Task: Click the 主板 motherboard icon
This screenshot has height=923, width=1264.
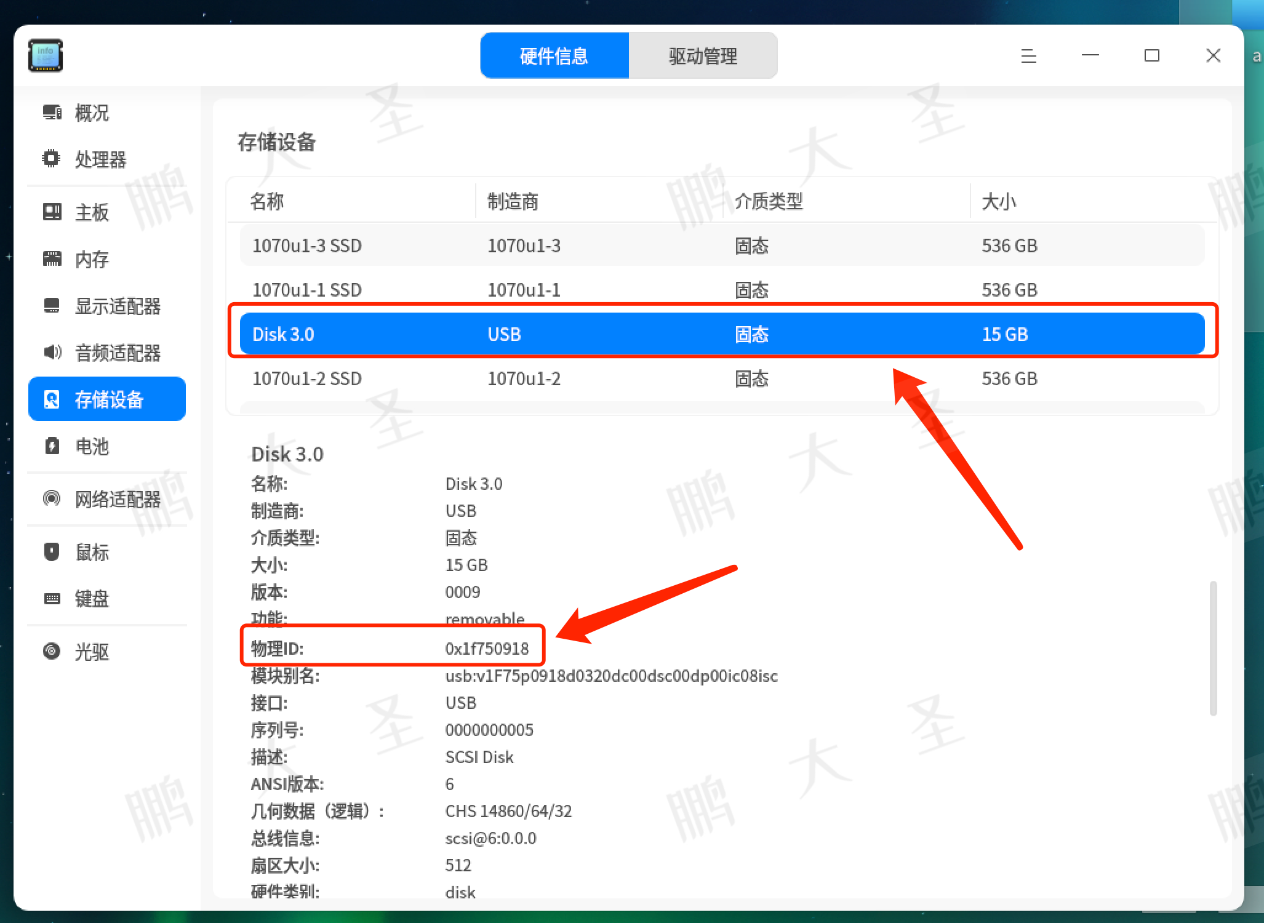Action: coord(52,212)
